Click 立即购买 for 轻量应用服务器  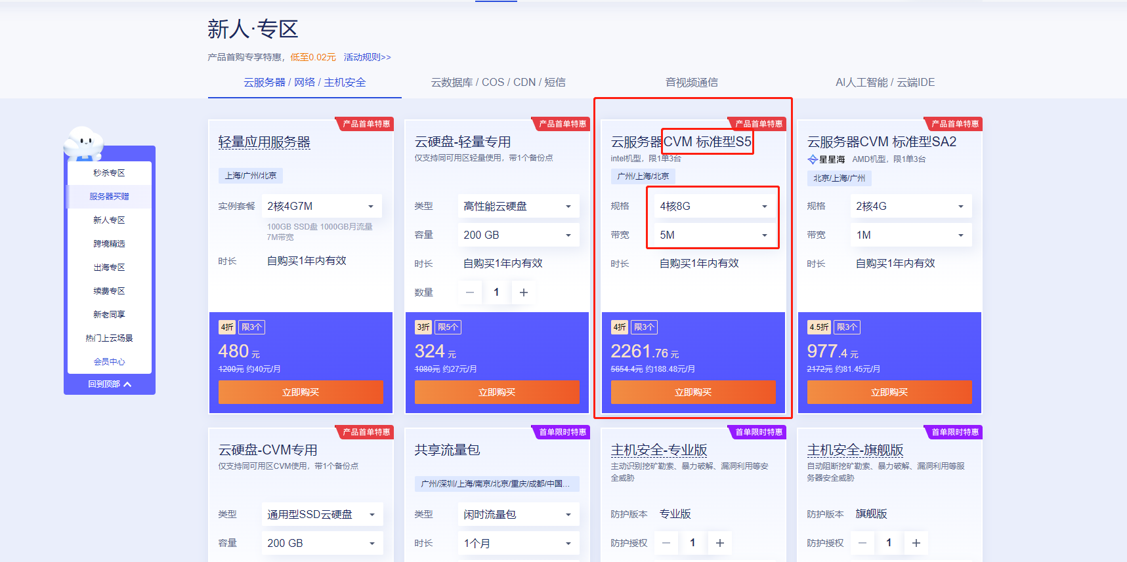pyautogui.click(x=300, y=392)
